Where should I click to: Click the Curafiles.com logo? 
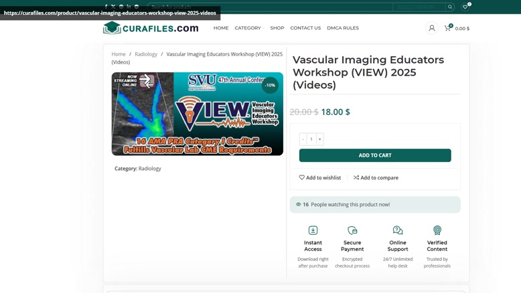(151, 28)
